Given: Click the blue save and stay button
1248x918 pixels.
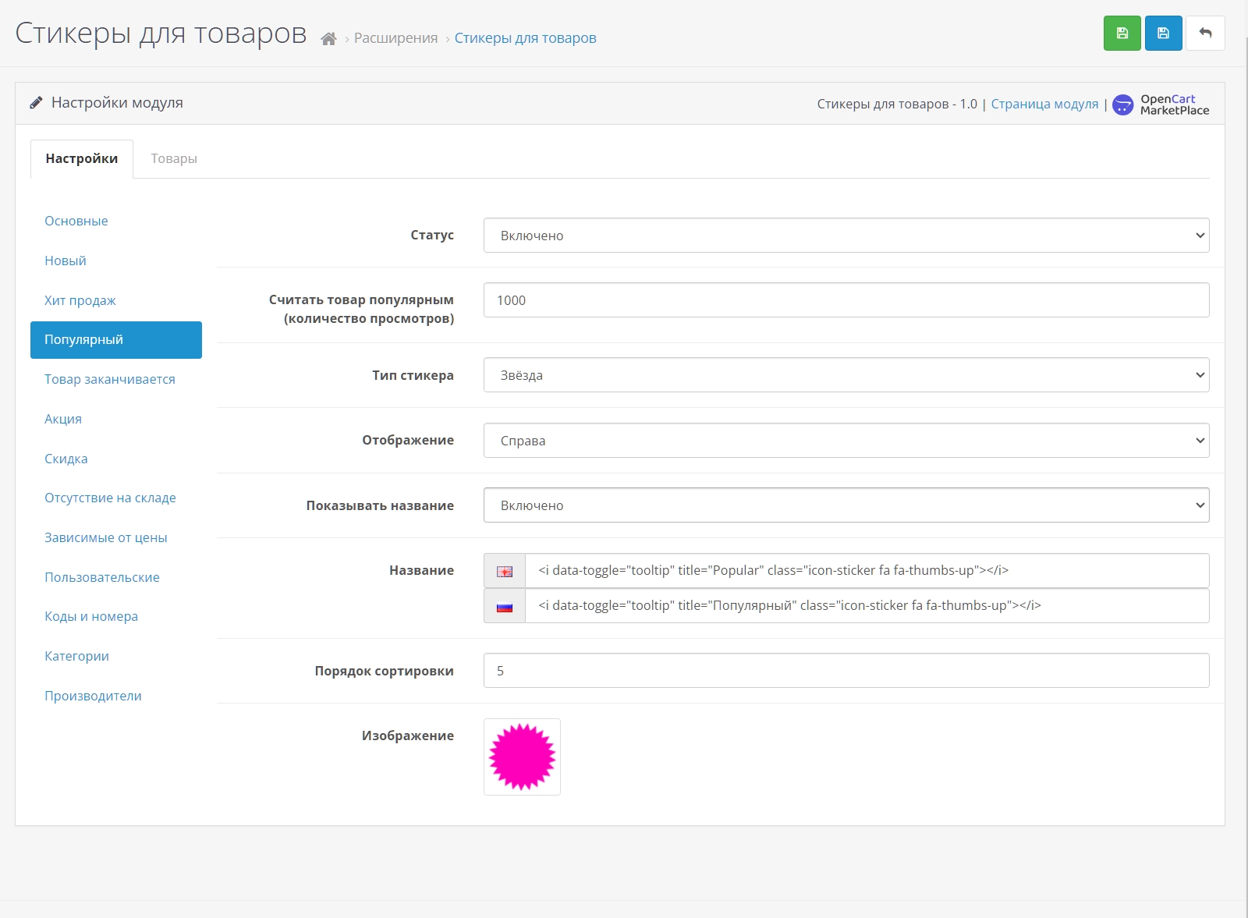Looking at the screenshot, I should 1163,34.
